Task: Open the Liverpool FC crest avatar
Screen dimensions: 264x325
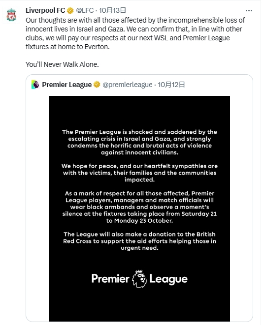Action: (11, 15)
